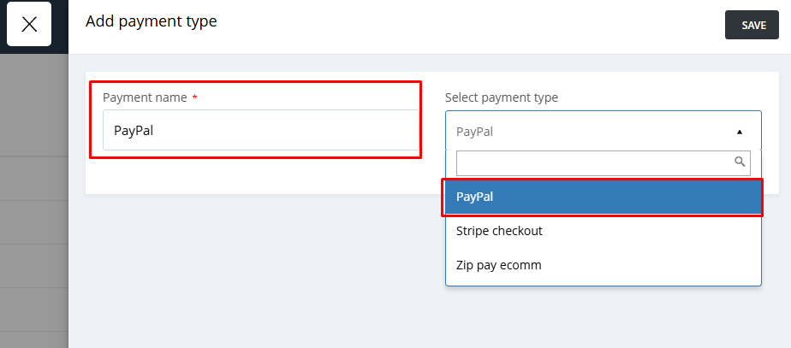Click the Payment name label
Screen dimensions: 791x348
click(x=144, y=97)
